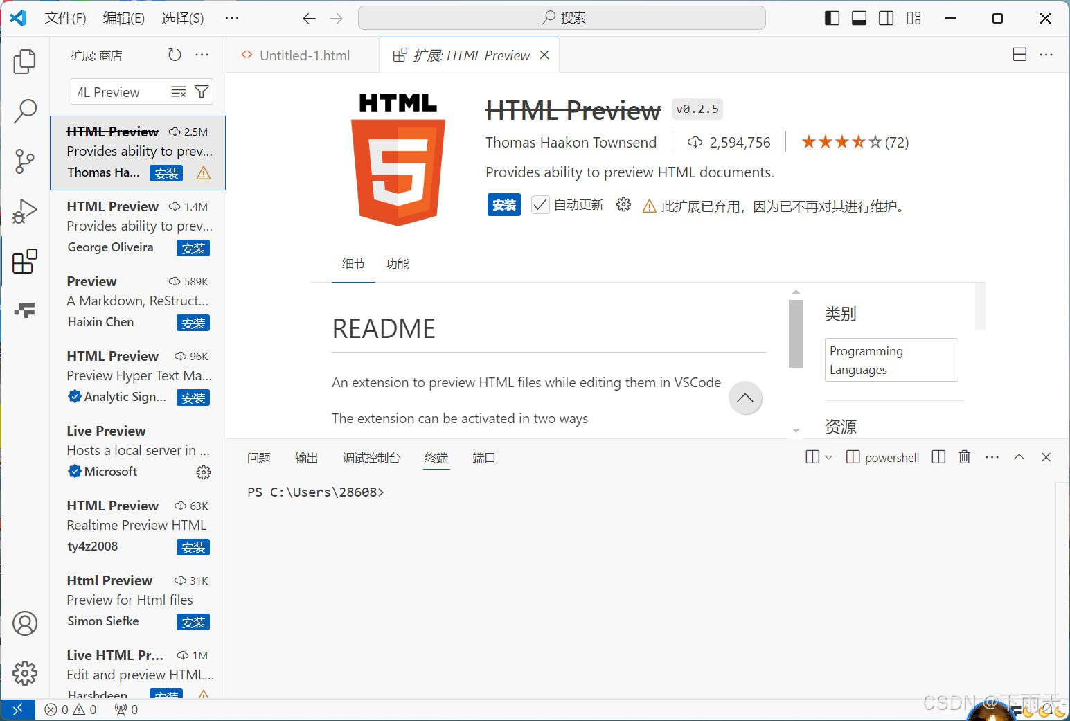1070x721 pixels.
Task: Open terminal panel more actions
Action: (x=992, y=457)
